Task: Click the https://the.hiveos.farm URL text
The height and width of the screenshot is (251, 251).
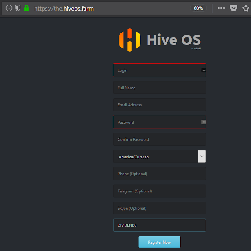Action: 64,9
